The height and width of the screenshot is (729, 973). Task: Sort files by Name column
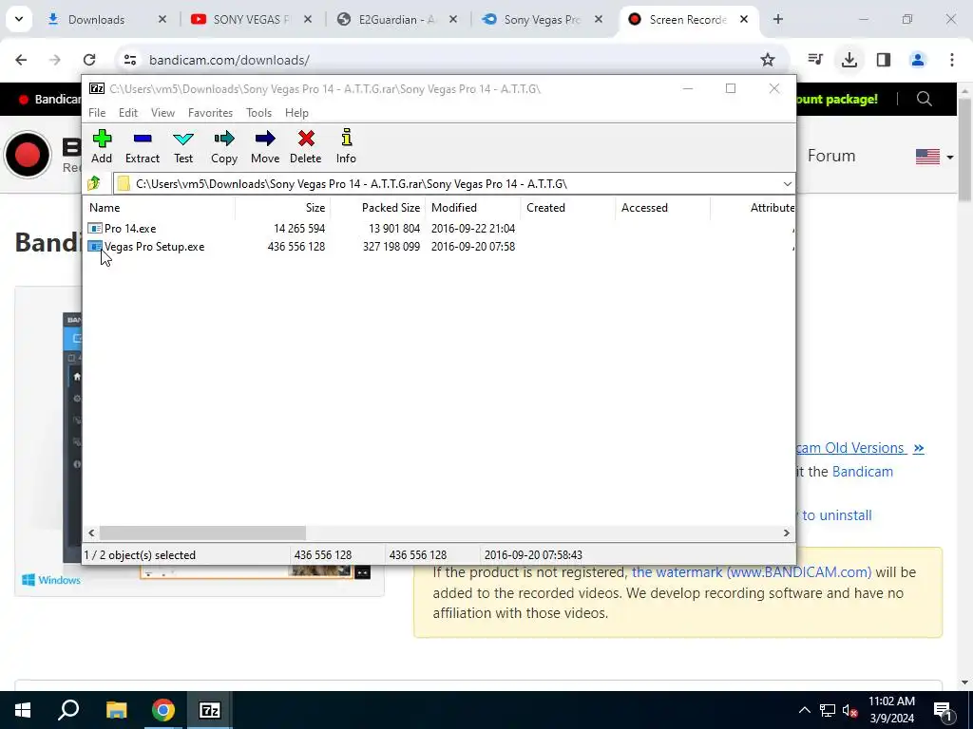pos(159,208)
